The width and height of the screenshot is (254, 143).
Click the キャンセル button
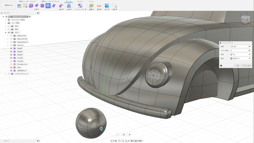[x=247, y=65]
